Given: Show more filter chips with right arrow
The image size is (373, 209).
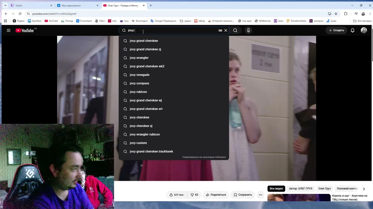Looking at the screenshot, I should pos(364,189).
